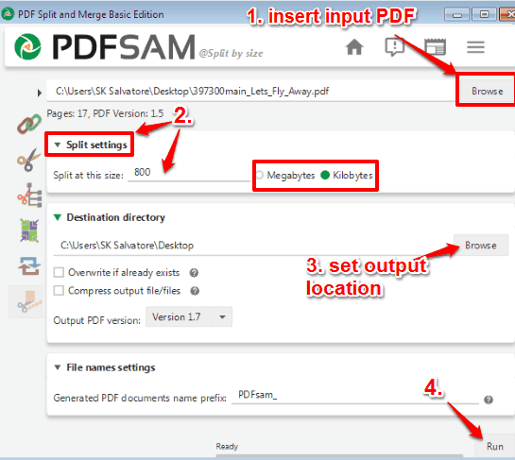Open the Alternate Mix module icon
The image size is (515, 460).
[x=29, y=230]
